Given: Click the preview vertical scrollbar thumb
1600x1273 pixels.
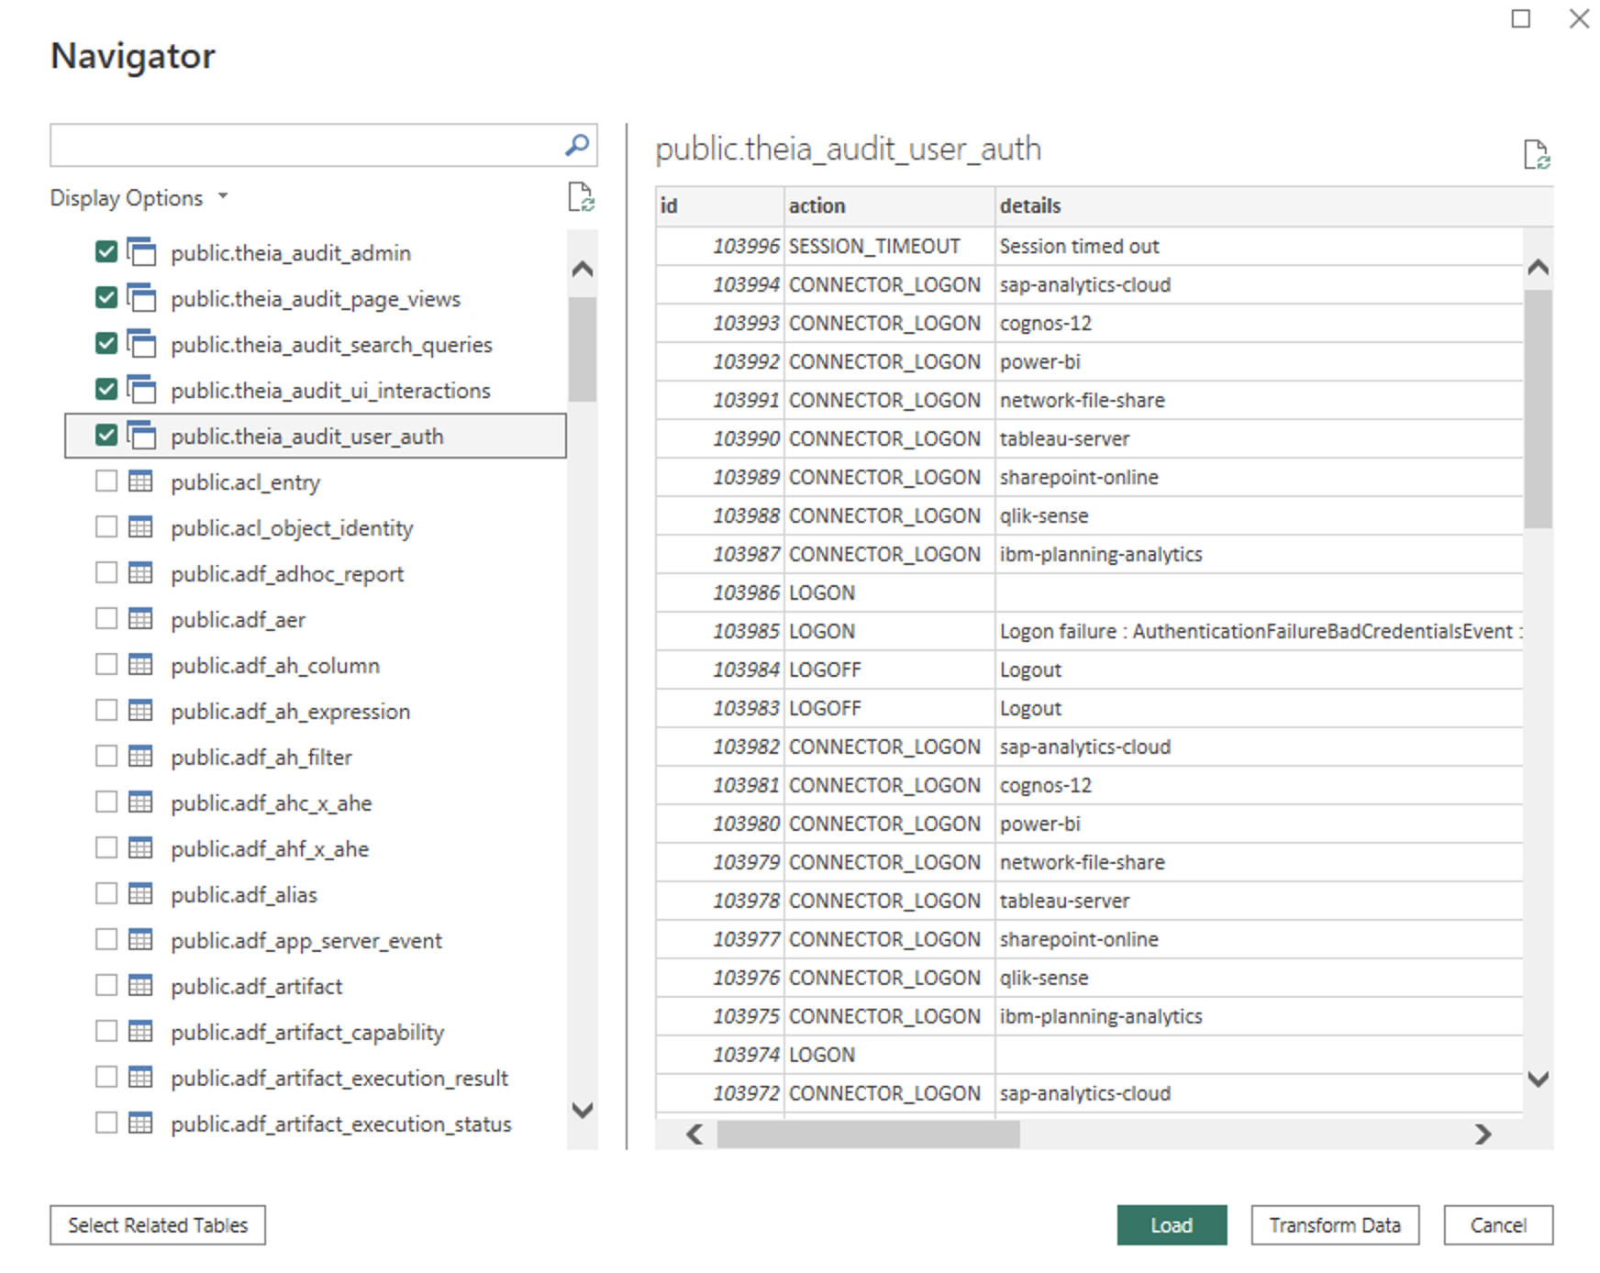Looking at the screenshot, I should pos(1539,409).
